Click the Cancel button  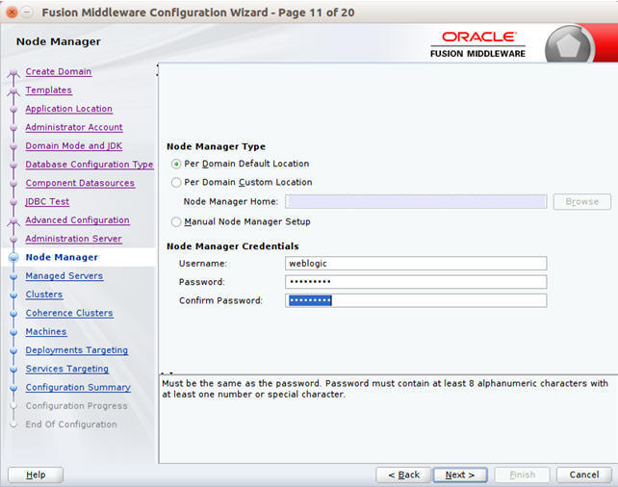pyautogui.click(x=584, y=474)
